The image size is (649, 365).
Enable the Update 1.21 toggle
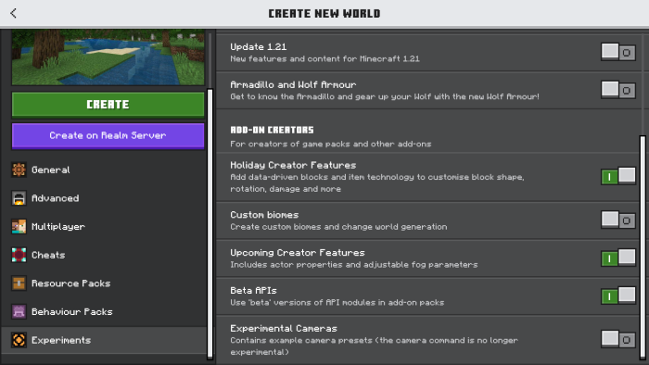tap(618, 53)
